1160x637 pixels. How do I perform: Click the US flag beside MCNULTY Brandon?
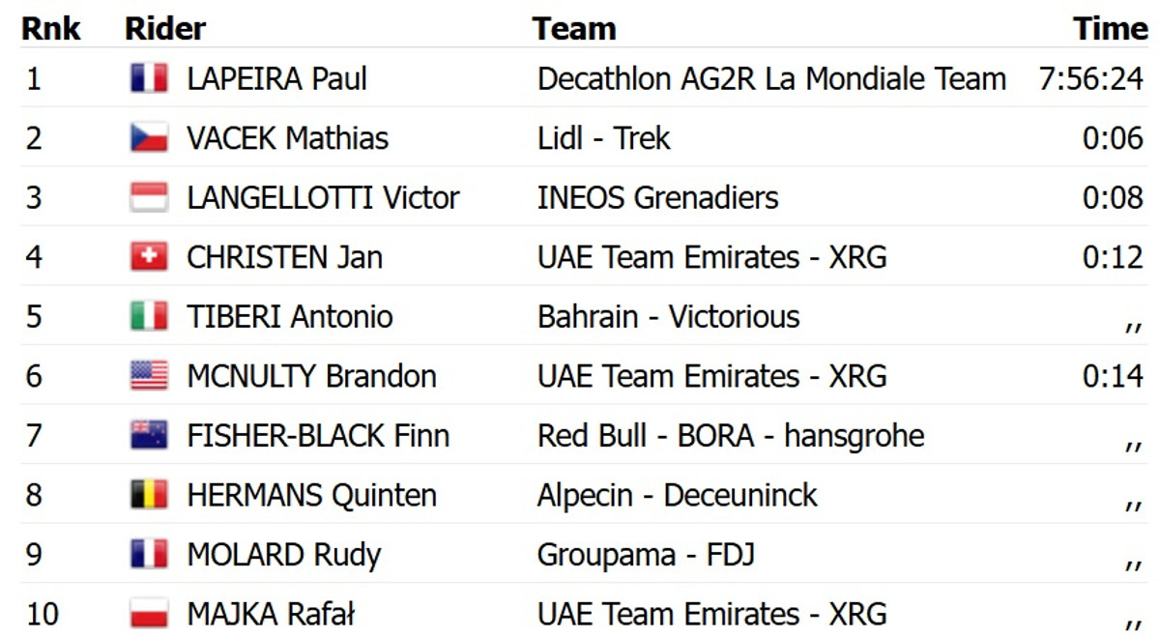[149, 376]
